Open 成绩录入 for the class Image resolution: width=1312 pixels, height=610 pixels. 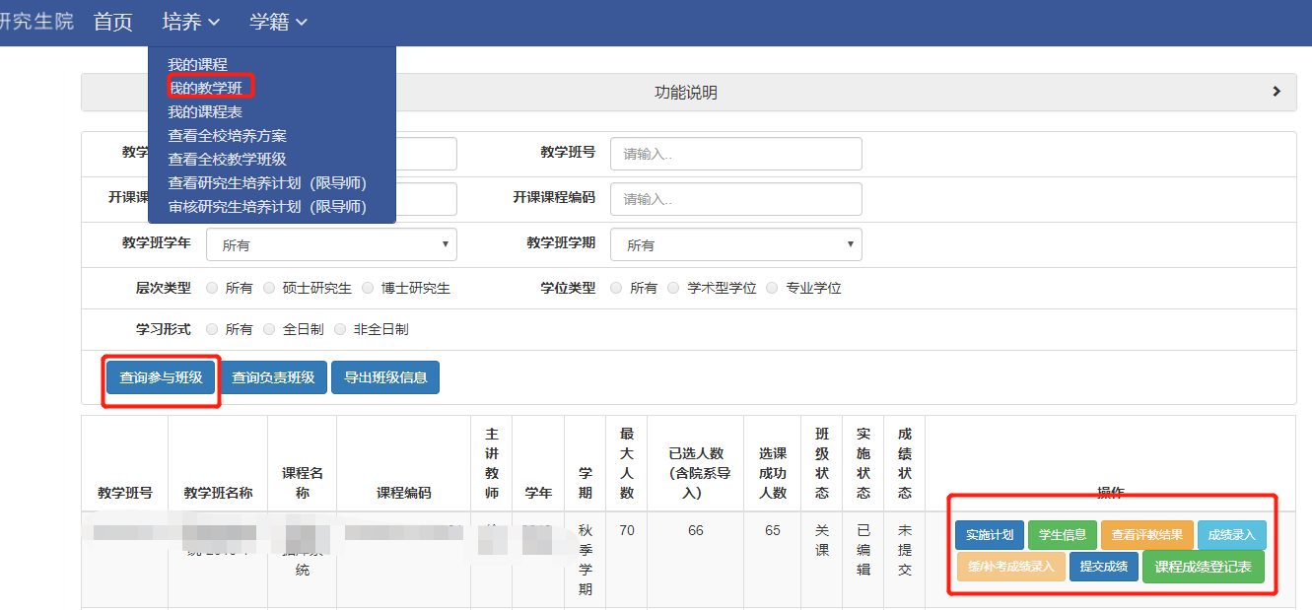click(1231, 535)
